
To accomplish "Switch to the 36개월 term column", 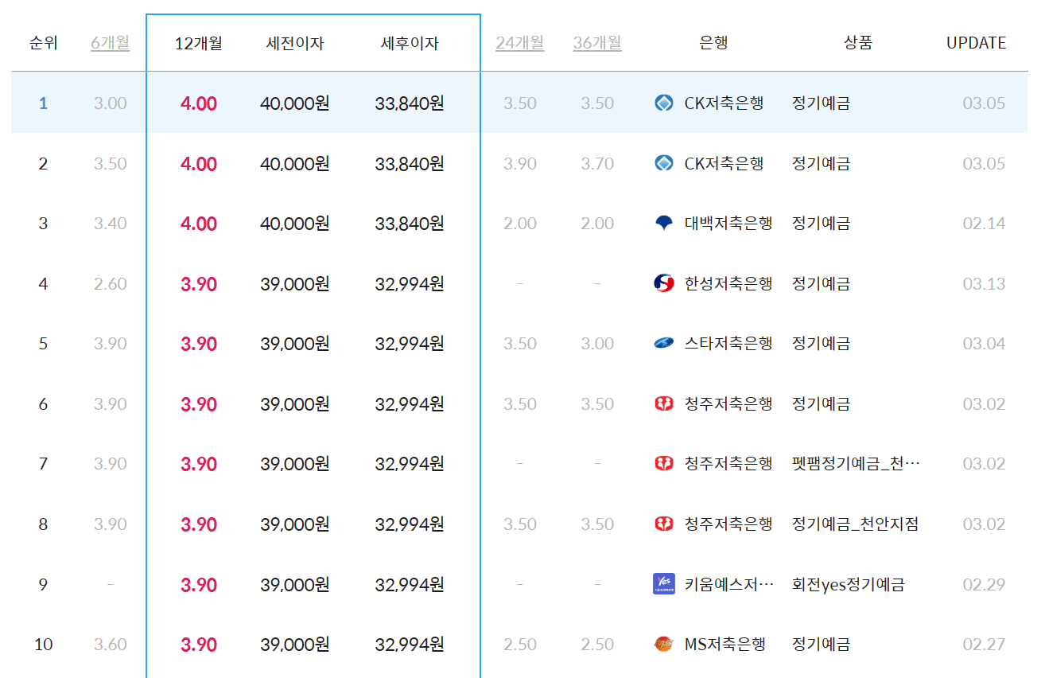I will [x=597, y=43].
